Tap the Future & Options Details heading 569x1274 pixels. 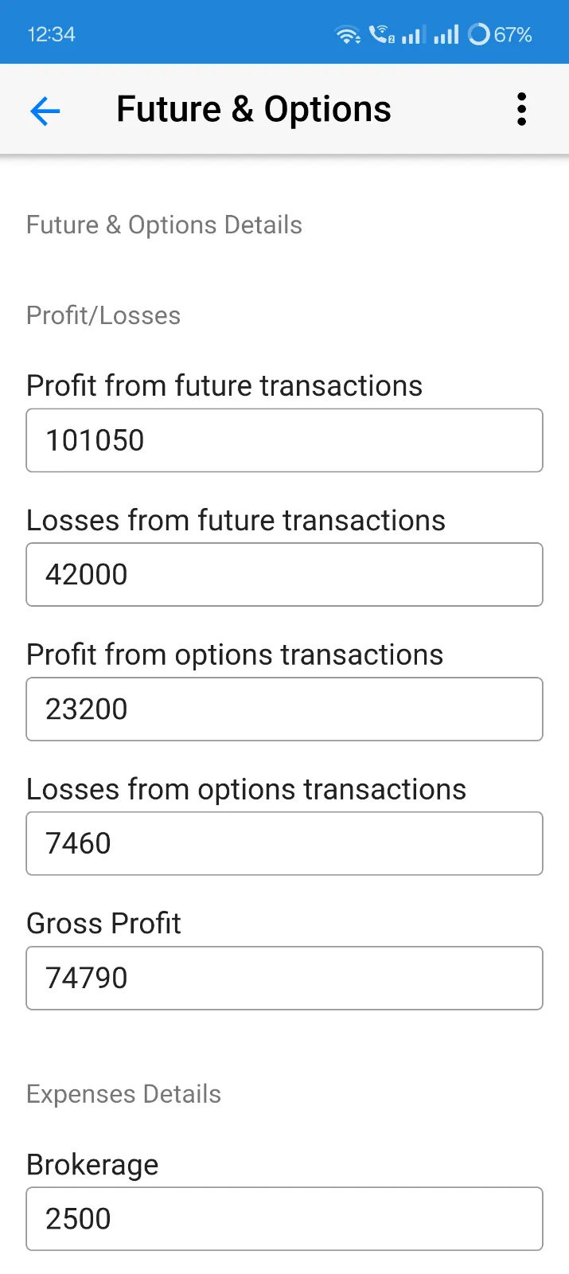click(164, 225)
